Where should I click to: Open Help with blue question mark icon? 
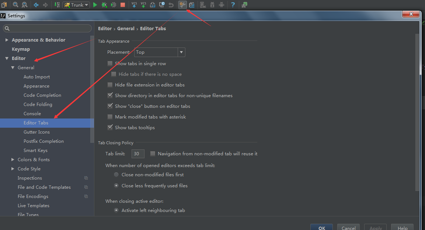click(x=233, y=5)
